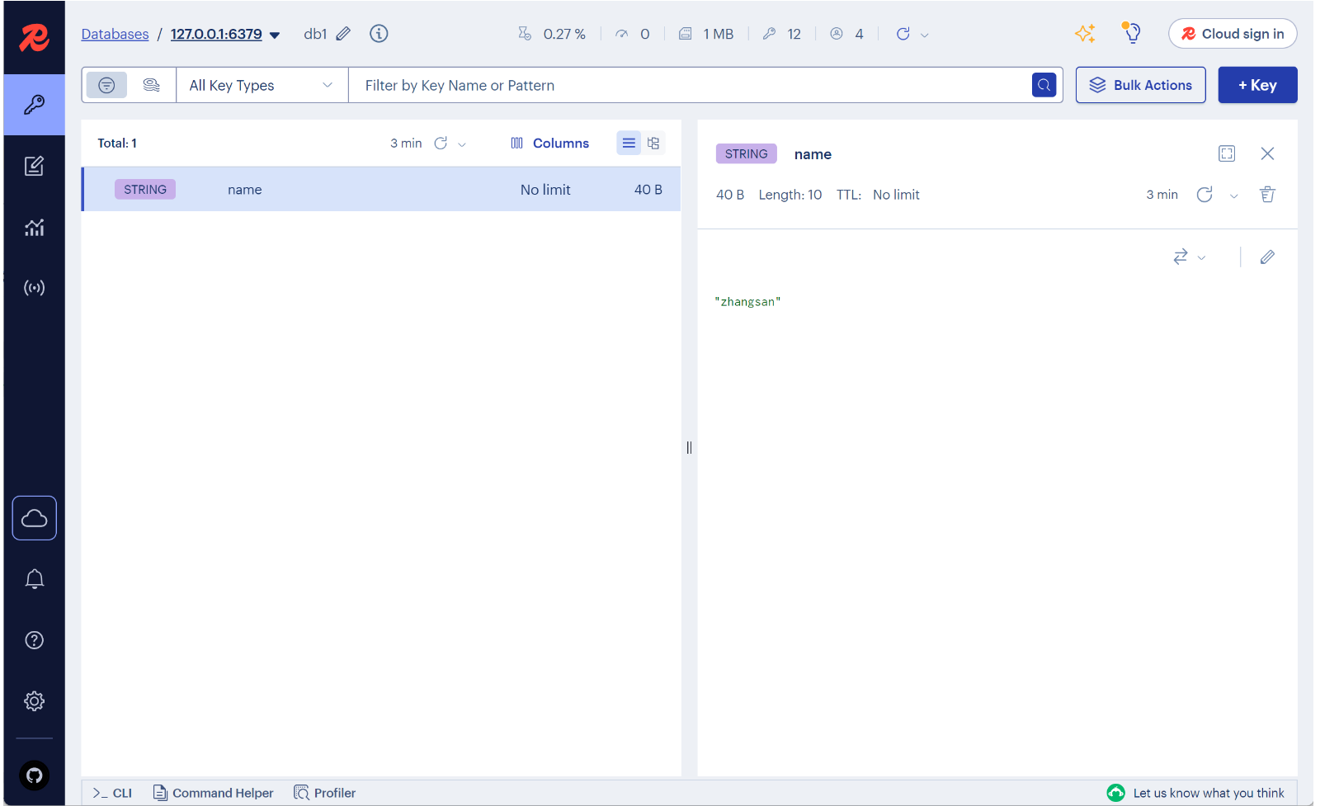Click the CPU usage 0.27 % indicator
Image resolution: width=1320 pixels, height=806 pixels.
(x=552, y=34)
